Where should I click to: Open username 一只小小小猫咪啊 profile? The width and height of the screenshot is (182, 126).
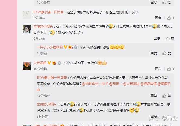tap(50, 47)
